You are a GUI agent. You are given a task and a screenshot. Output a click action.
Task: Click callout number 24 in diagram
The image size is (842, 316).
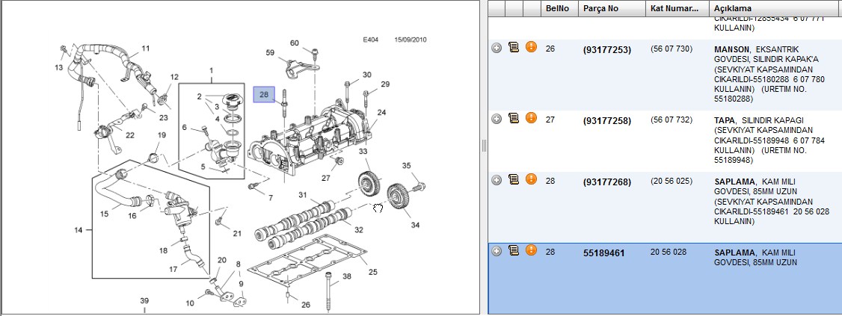381,112
